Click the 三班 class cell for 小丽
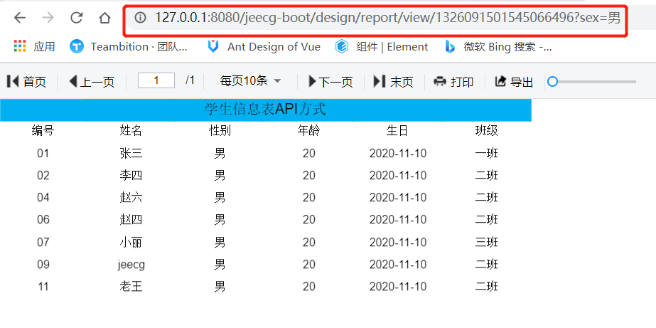656x328 pixels. click(487, 242)
